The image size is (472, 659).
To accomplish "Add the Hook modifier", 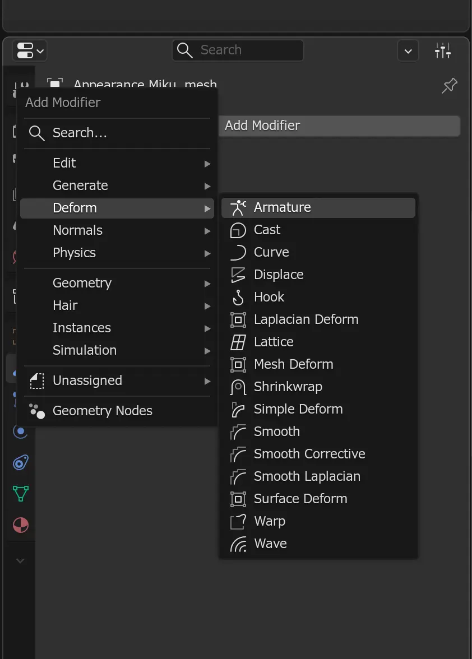I will (318, 297).
